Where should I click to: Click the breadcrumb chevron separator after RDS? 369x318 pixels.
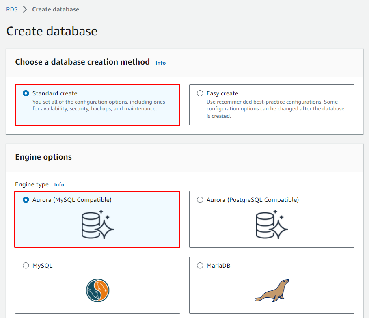(25, 9)
